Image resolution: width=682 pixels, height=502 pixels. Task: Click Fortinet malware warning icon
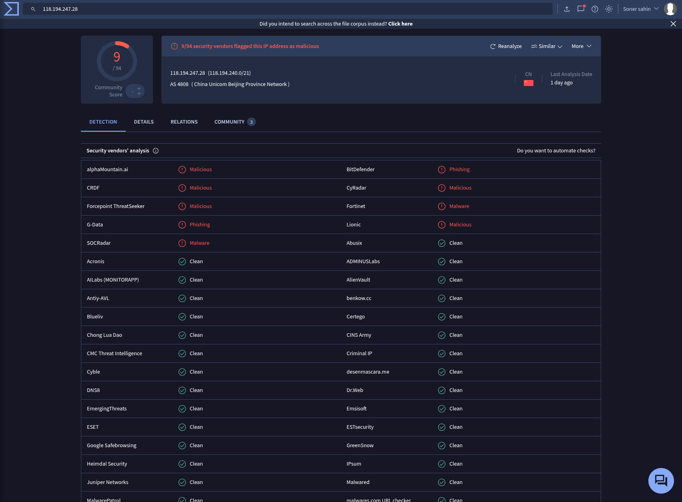tap(442, 206)
